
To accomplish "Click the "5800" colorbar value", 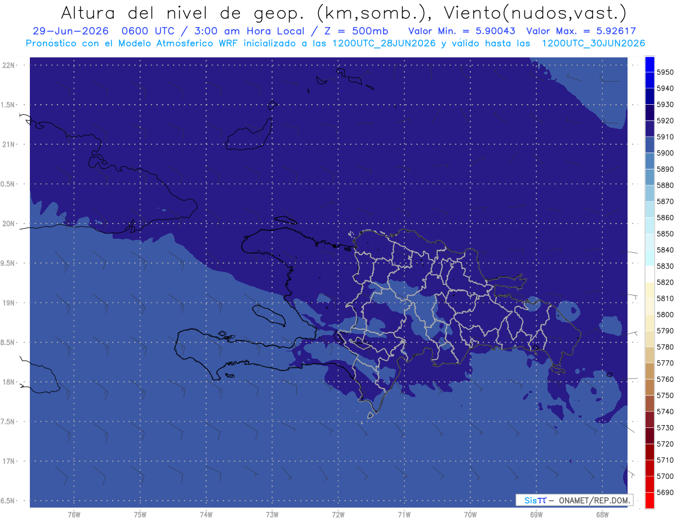I will pyautogui.click(x=665, y=314).
